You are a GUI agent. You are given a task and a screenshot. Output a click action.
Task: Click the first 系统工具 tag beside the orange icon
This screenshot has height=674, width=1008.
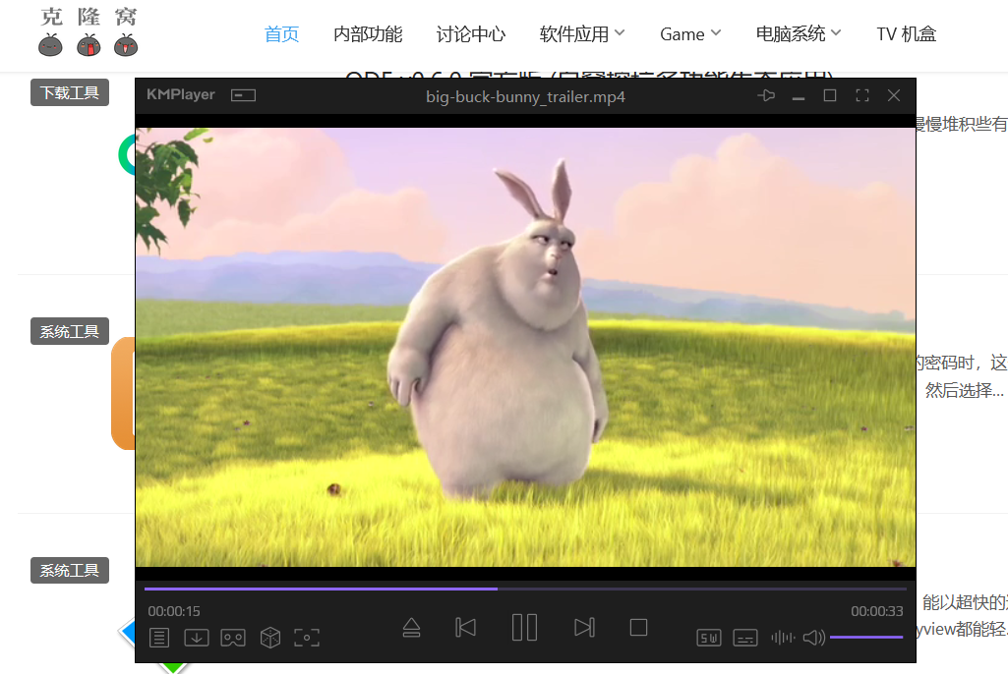(x=70, y=331)
